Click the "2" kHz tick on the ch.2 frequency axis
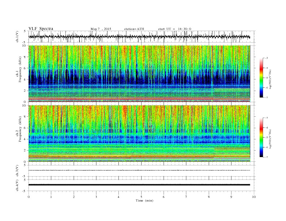 pos(25,151)
